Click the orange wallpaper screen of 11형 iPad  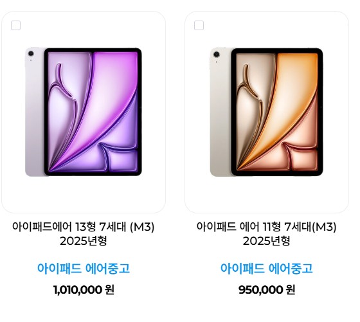pyautogui.click(x=277, y=112)
